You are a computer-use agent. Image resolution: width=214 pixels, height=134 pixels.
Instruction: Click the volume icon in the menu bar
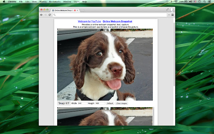pos(191,2)
